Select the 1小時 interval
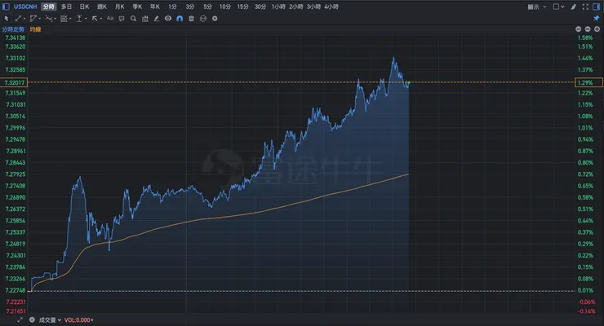 (278, 7)
